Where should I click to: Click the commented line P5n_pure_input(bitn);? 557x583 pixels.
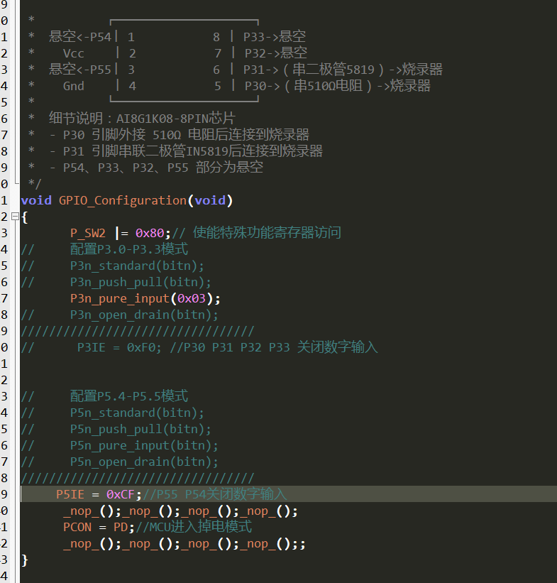pyautogui.click(x=144, y=445)
